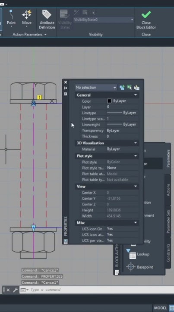Image resolution: width=174 pixels, height=312 pixels.
Task: Open the No selection dropdown in Properties
Action: pos(96,88)
